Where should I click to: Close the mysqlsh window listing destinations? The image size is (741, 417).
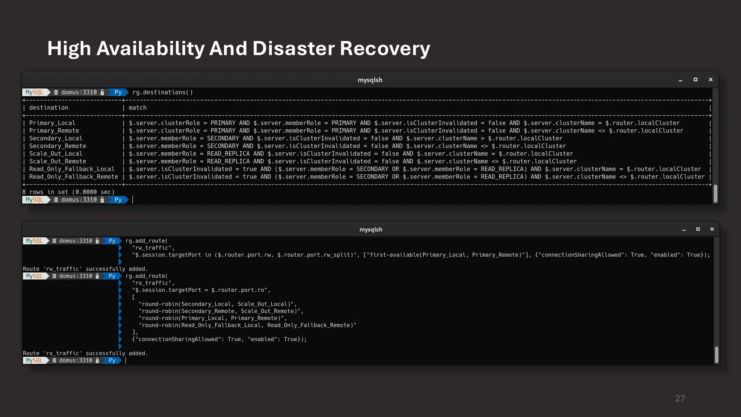[711, 80]
